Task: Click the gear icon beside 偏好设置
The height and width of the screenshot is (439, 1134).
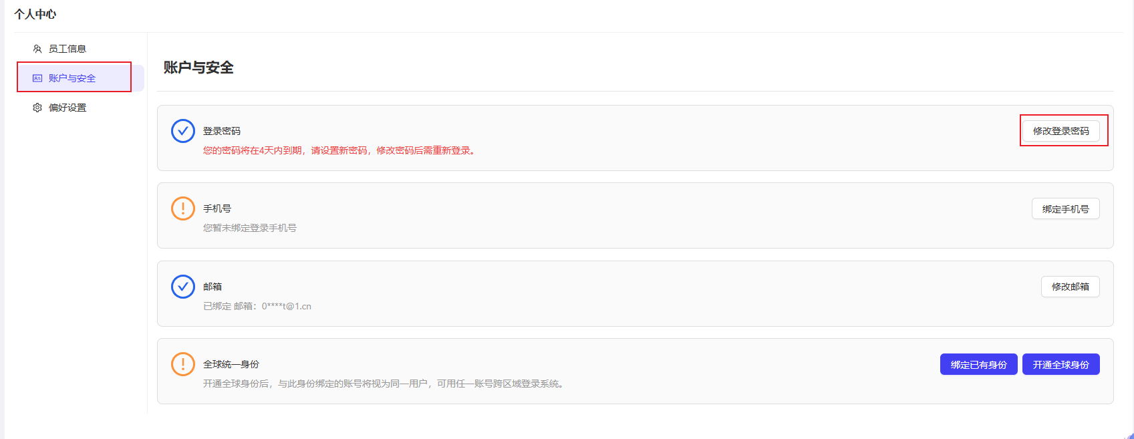Action: click(x=37, y=108)
